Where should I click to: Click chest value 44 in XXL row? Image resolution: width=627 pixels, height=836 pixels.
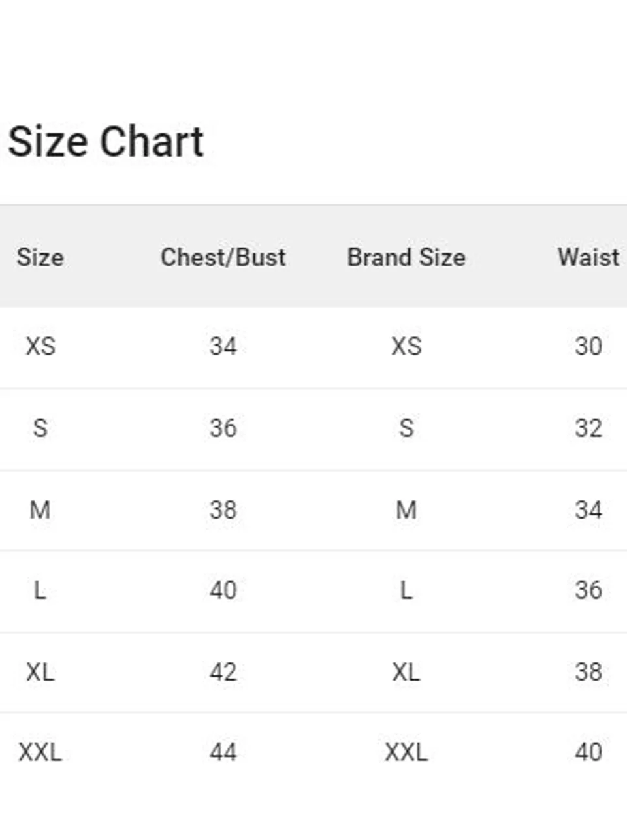223,752
